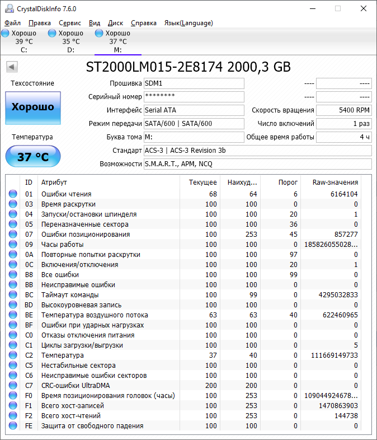Click status circle for Высокоуровневая запись
The image size is (377, 440).
[x=13, y=305]
